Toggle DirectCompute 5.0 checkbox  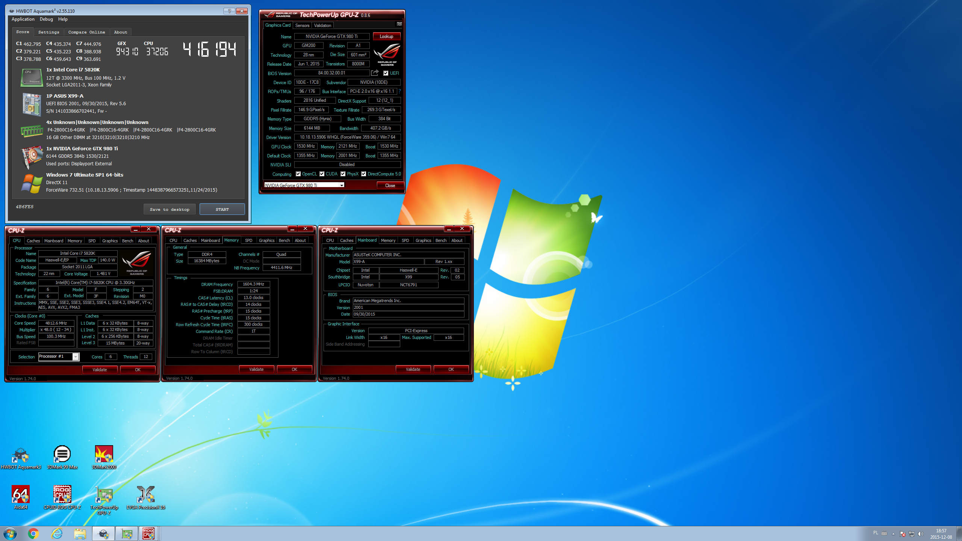364,174
